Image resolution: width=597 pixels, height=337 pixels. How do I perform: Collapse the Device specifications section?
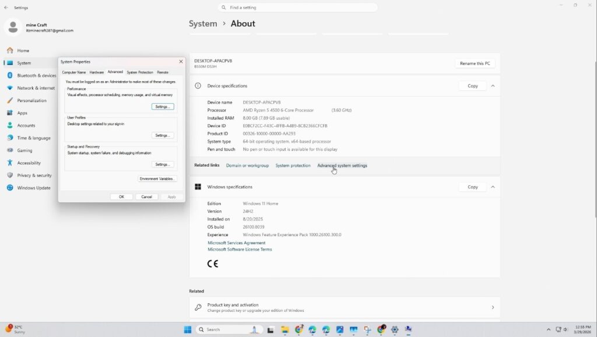[x=493, y=85]
